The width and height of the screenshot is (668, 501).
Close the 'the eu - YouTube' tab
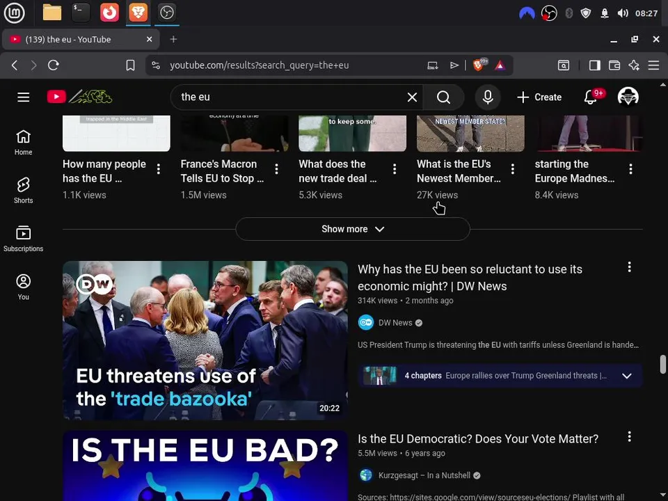click(150, 39)
